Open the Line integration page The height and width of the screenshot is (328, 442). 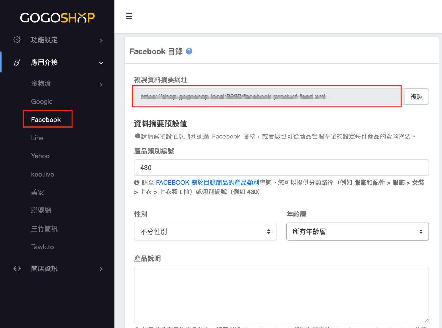[x=37, y=138]
